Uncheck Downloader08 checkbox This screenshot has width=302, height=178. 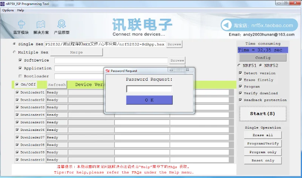(x=17, y=145)
